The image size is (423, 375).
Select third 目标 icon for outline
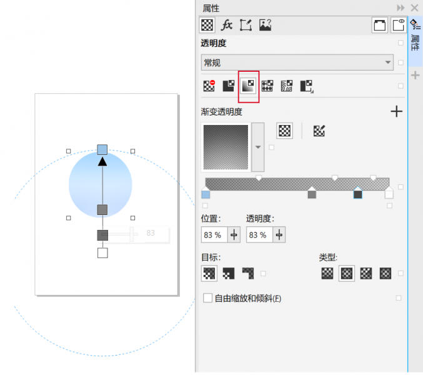[248, 274]
